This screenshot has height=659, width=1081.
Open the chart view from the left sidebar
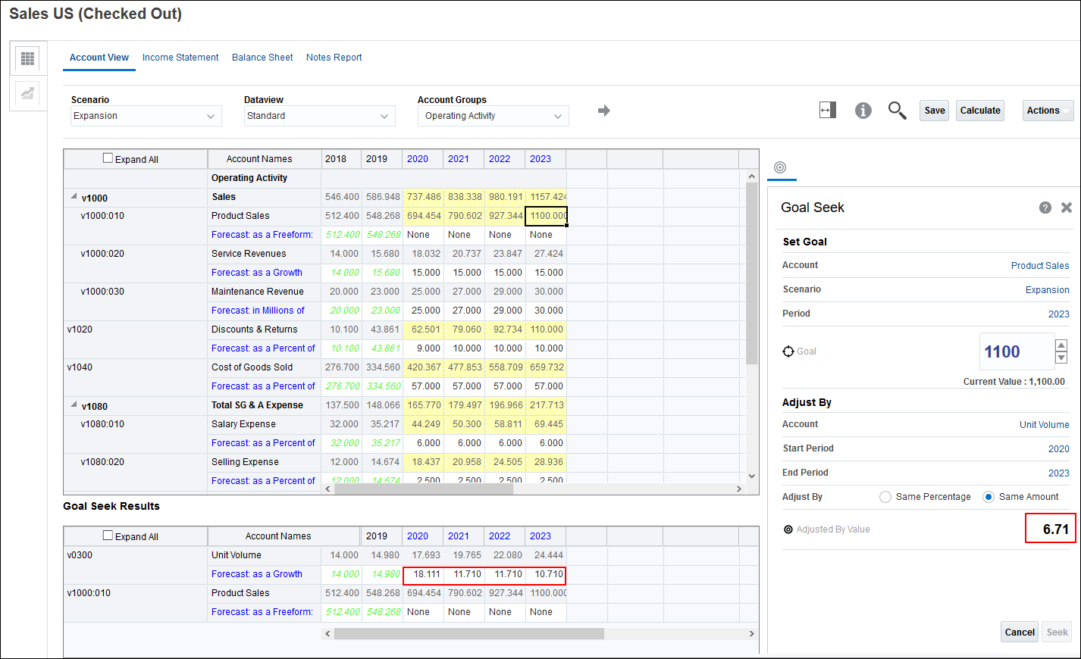[27, 94]
